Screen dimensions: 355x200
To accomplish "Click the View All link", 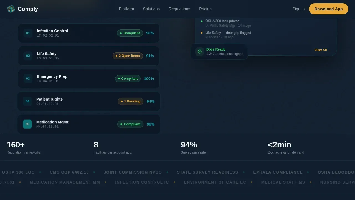I will (x=323, y=50).
